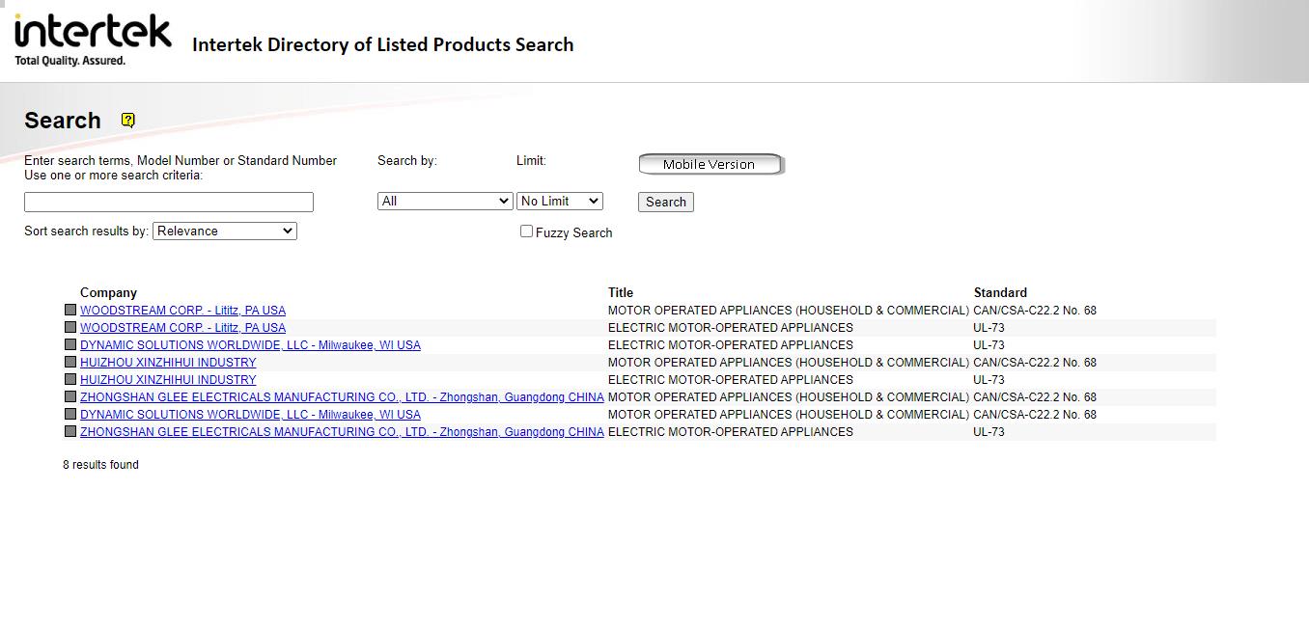Open first ZHONGSHAN GLEE ELECTRICALS link
The width and height of the screenshot is (1309, 626).
(x=342, y=397)
